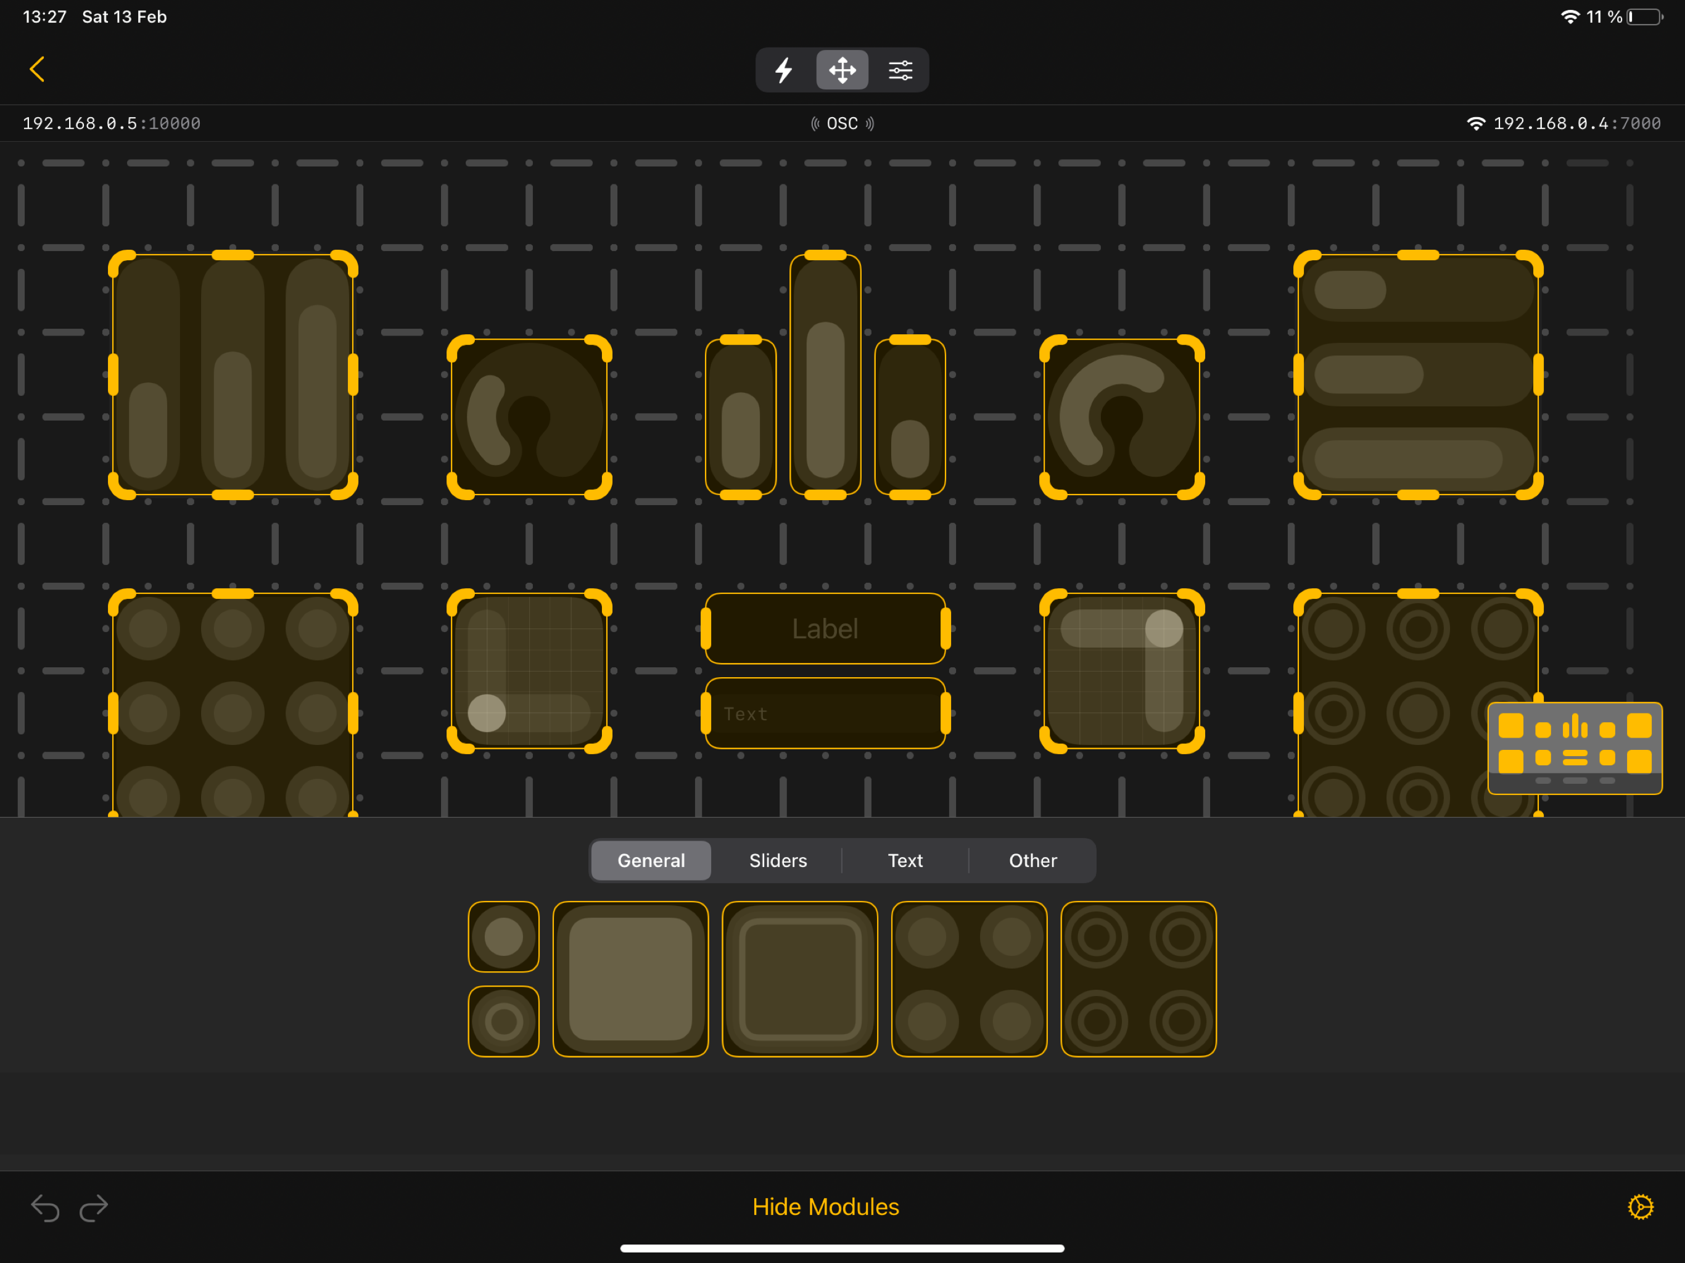Redo the layout change
Image resolution: width=1685 pixels, height=1263 pixels.
pyautogui.click(x=94, y=1207)
